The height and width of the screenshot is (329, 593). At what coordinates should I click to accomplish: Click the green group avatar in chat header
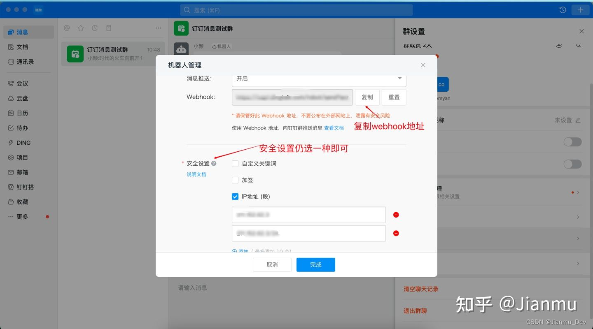pyautogui.click(x=181, y=29)
